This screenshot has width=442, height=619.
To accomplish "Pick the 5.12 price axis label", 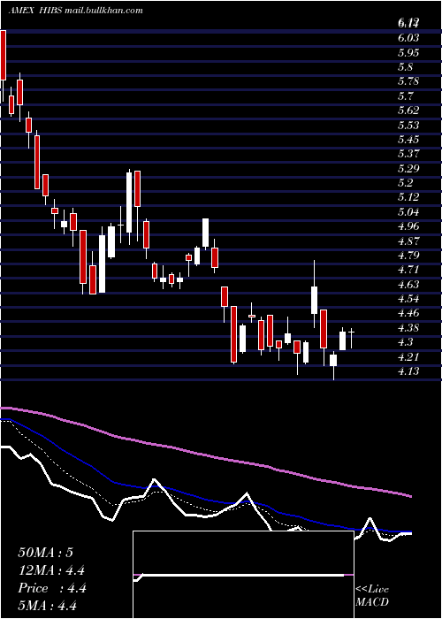I will [408, 197].
